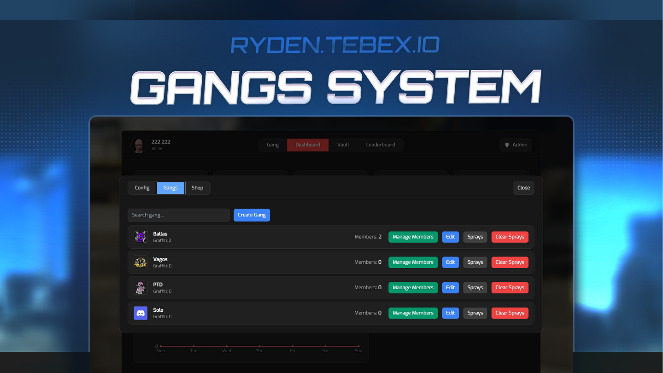Image resolution: width=663 pixels, height=373 pixels.
Task: Click the Create Gang button
Action: [x=252, y=215]
